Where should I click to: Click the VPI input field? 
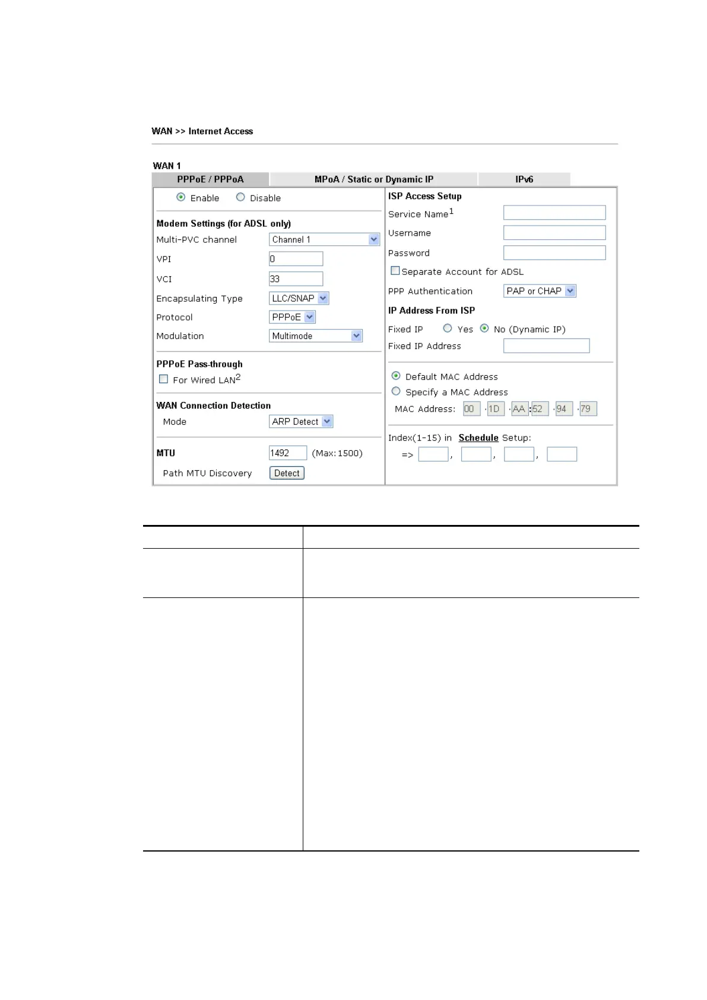pos(296,259)
